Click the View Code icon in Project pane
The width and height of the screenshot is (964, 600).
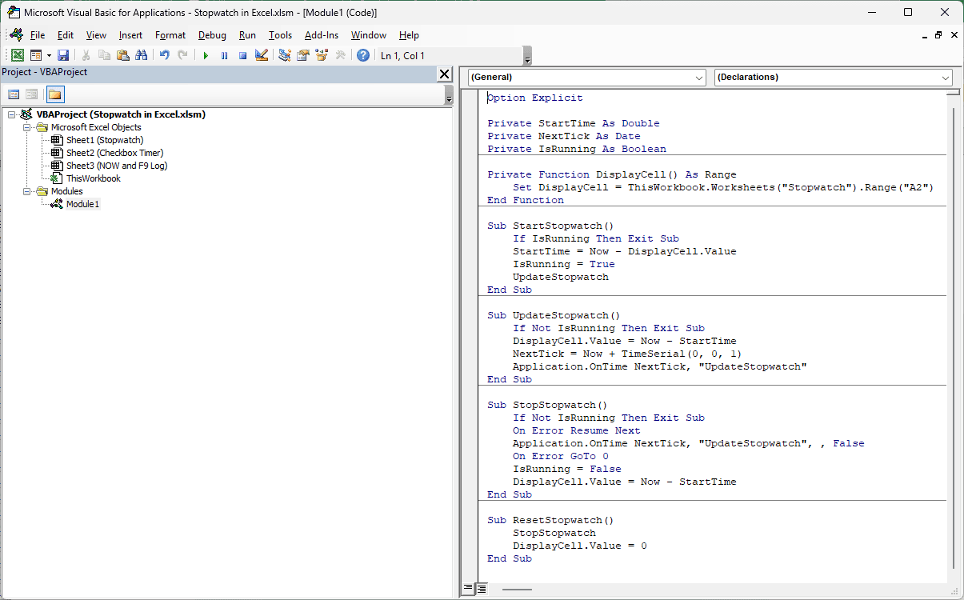(14, 94)
